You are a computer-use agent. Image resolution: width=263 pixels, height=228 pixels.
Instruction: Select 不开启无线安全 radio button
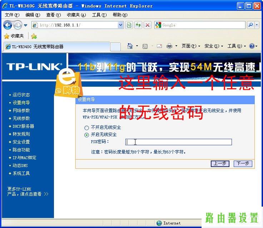point(86,128)
